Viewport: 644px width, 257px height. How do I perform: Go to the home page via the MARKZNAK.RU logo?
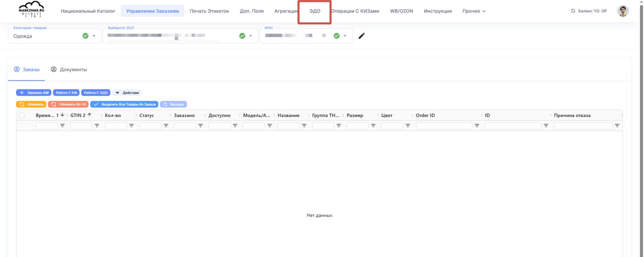[31, 11]
